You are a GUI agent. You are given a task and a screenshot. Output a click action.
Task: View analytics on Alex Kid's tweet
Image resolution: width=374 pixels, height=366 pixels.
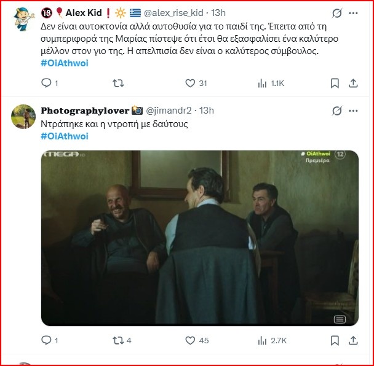tap(263, 83)
